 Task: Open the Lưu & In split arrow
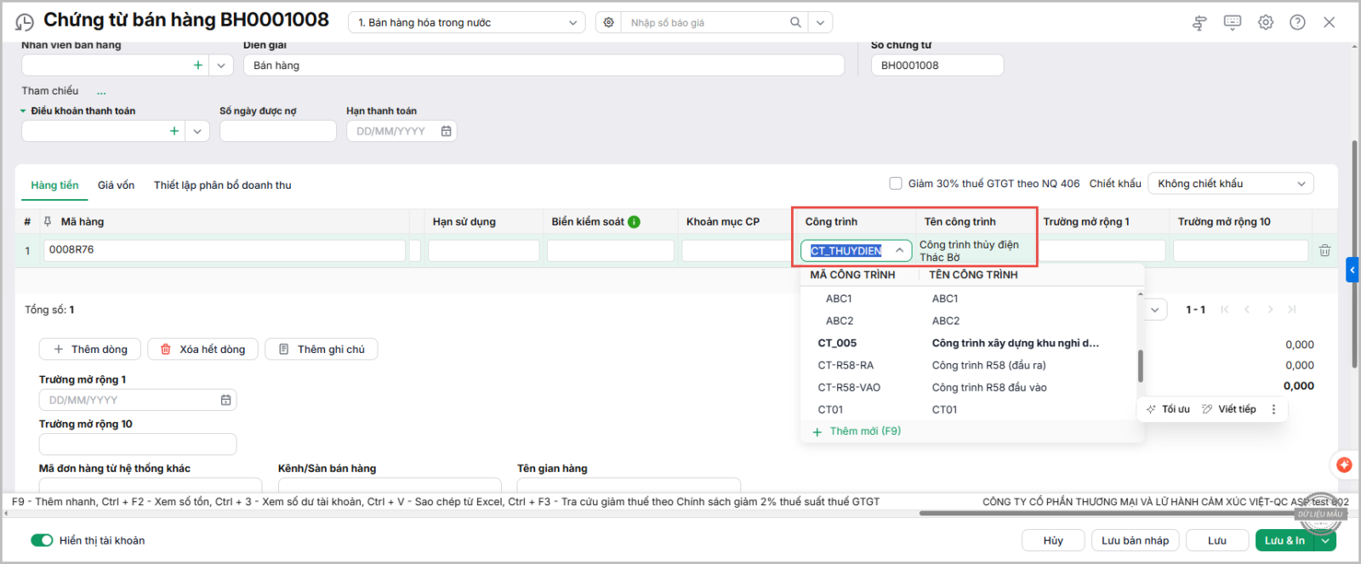[x=1325, y=540]
